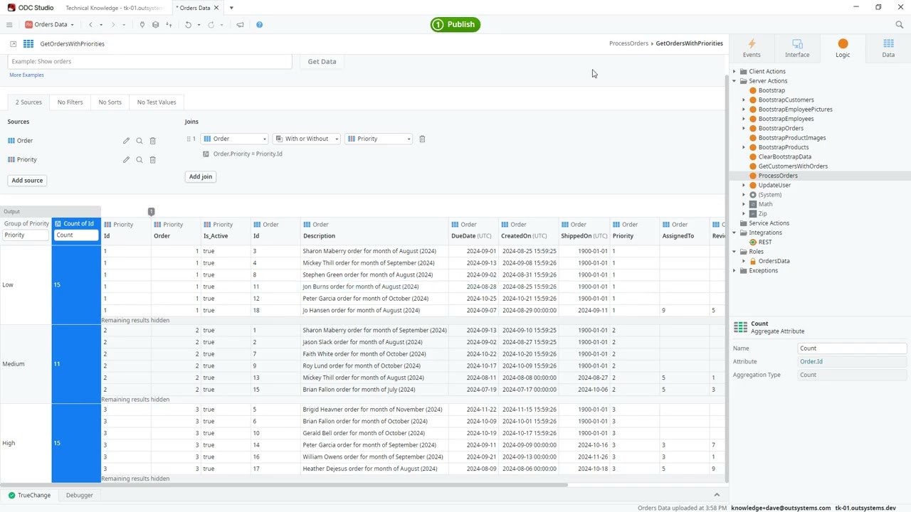Select the OrdersData role item
The width and height of the screenshot is (911, 512).
point(774,262)
